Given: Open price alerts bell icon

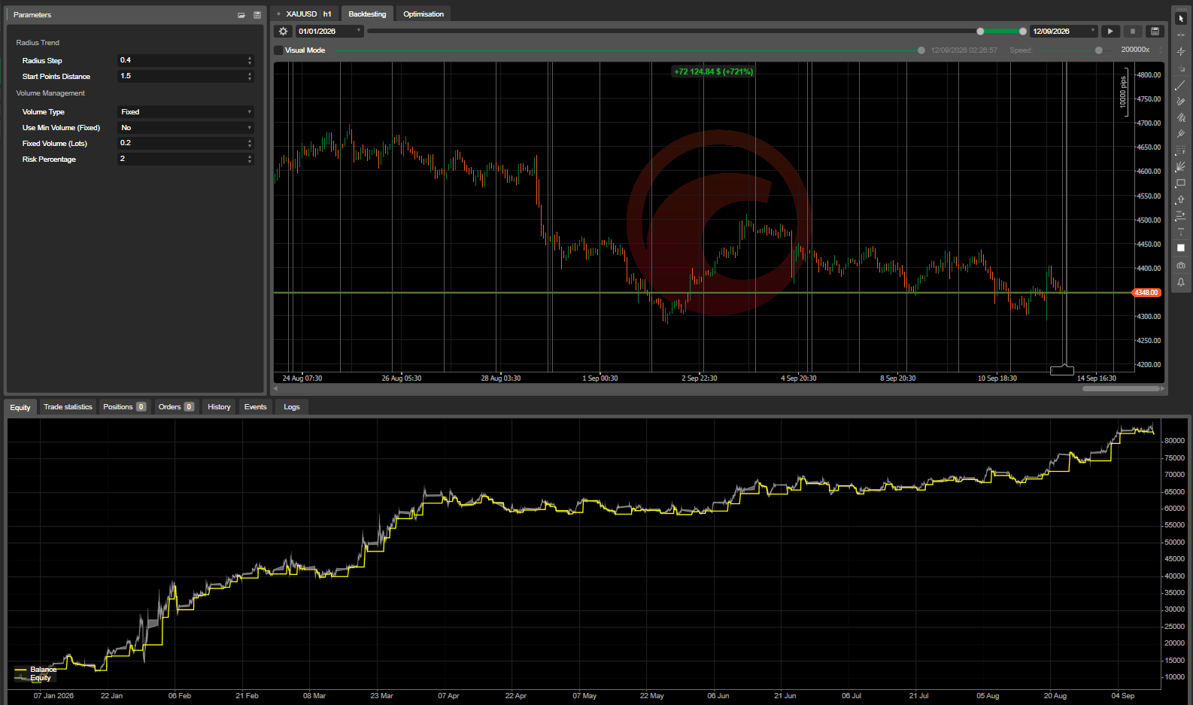Looking at the screenshot, I should click(1181, 282).
